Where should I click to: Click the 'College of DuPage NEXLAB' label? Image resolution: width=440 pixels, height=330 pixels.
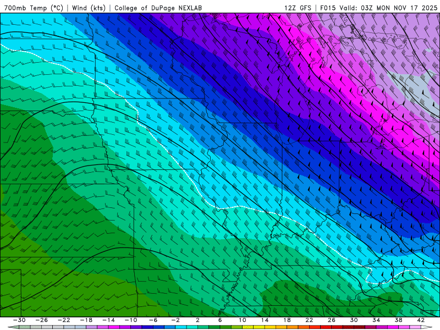tap(158, 8)
